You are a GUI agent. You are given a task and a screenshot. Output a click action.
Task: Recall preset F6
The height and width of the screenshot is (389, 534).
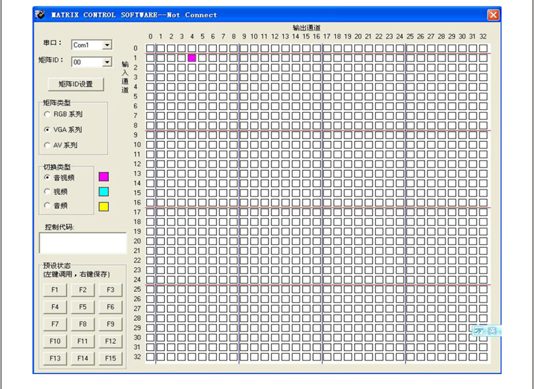(x=110, y=307)
